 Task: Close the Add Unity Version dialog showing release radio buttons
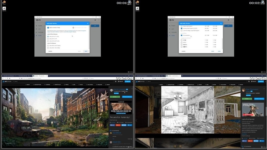coord(88,24)
